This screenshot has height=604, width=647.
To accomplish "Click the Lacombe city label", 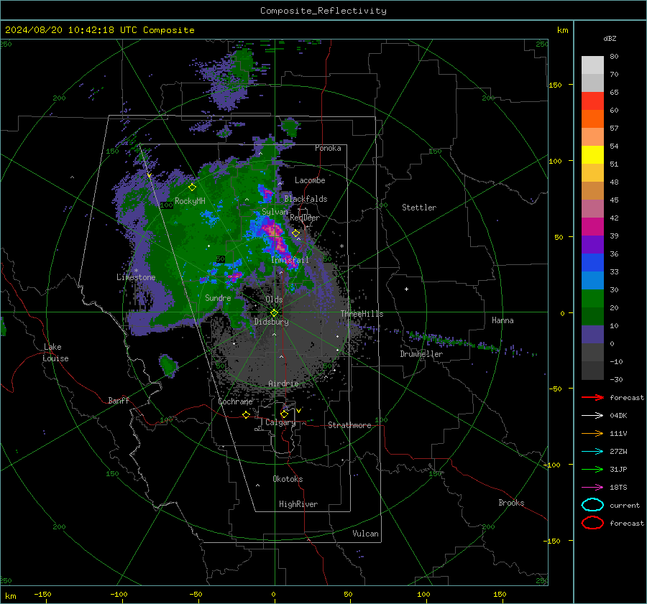I will pos(310,180).
